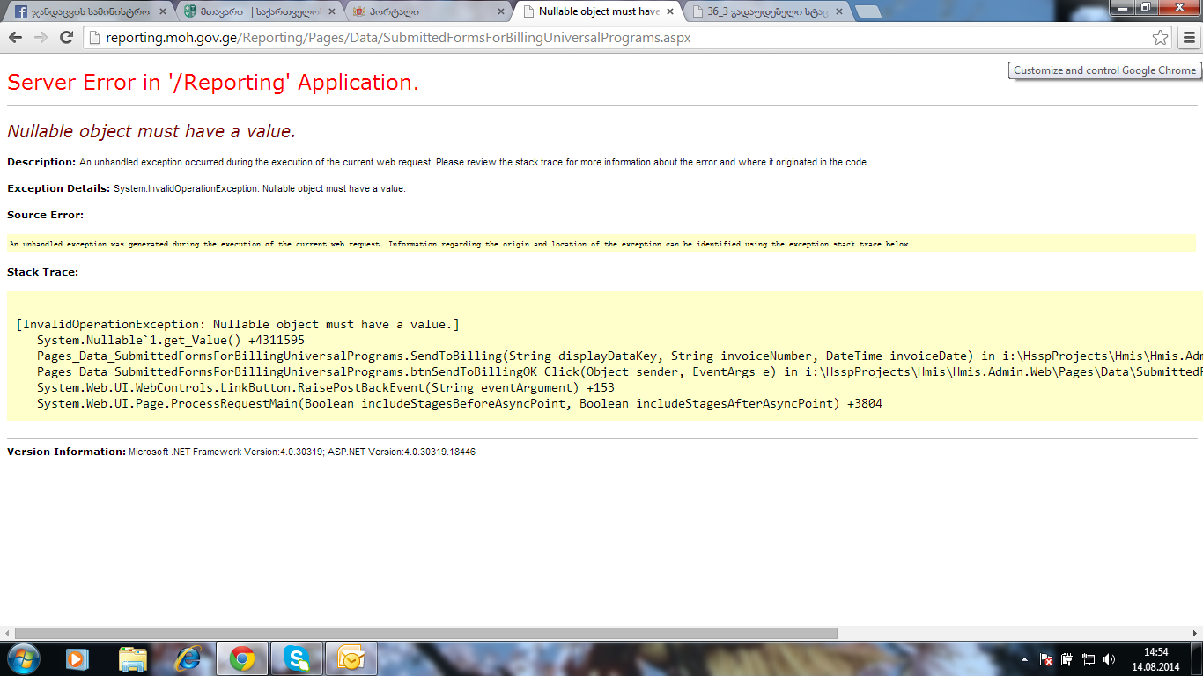Screen dimensions: 1203x676
Task: Reload the current error page
Action: (66, 38)
